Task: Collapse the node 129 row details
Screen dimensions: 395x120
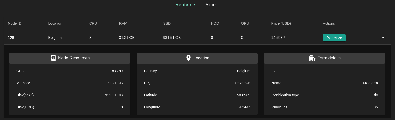Action: (383, 38)
